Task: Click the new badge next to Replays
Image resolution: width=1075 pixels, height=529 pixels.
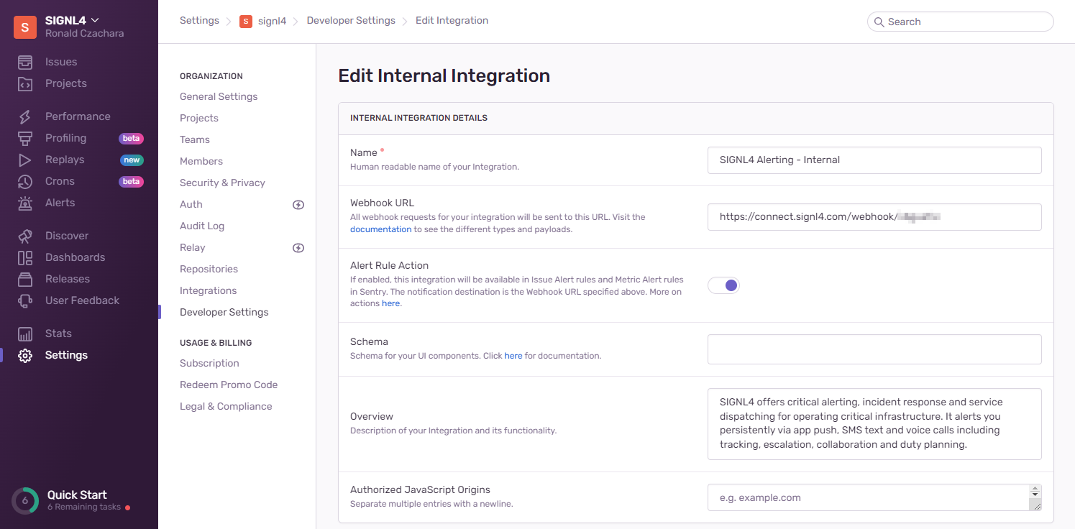Action: tap(132, 160)
